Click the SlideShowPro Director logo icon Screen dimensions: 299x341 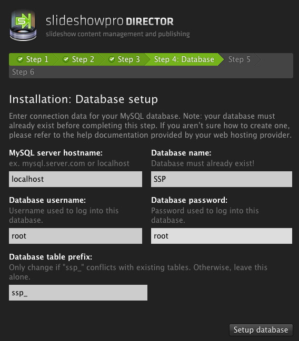23,25
